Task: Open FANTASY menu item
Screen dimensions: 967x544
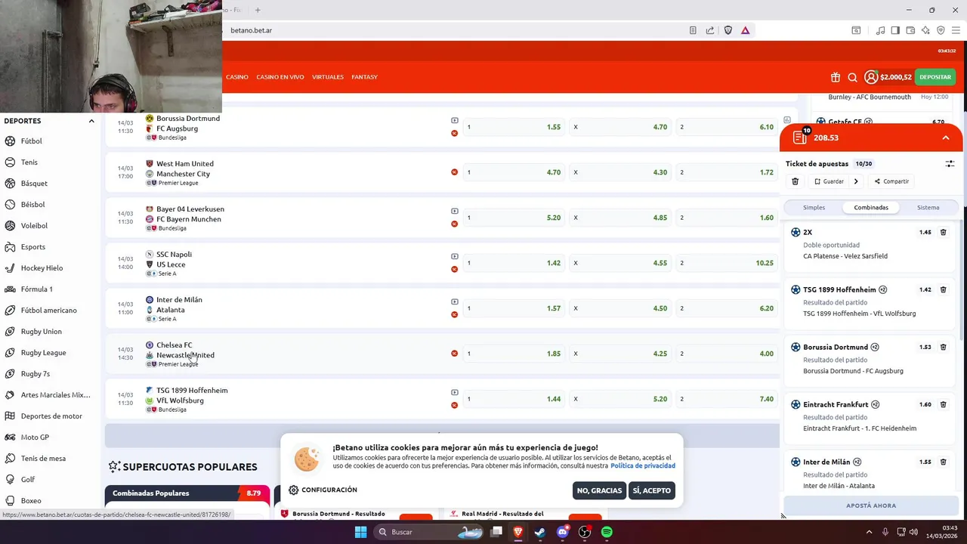Action: click(364, 77)
